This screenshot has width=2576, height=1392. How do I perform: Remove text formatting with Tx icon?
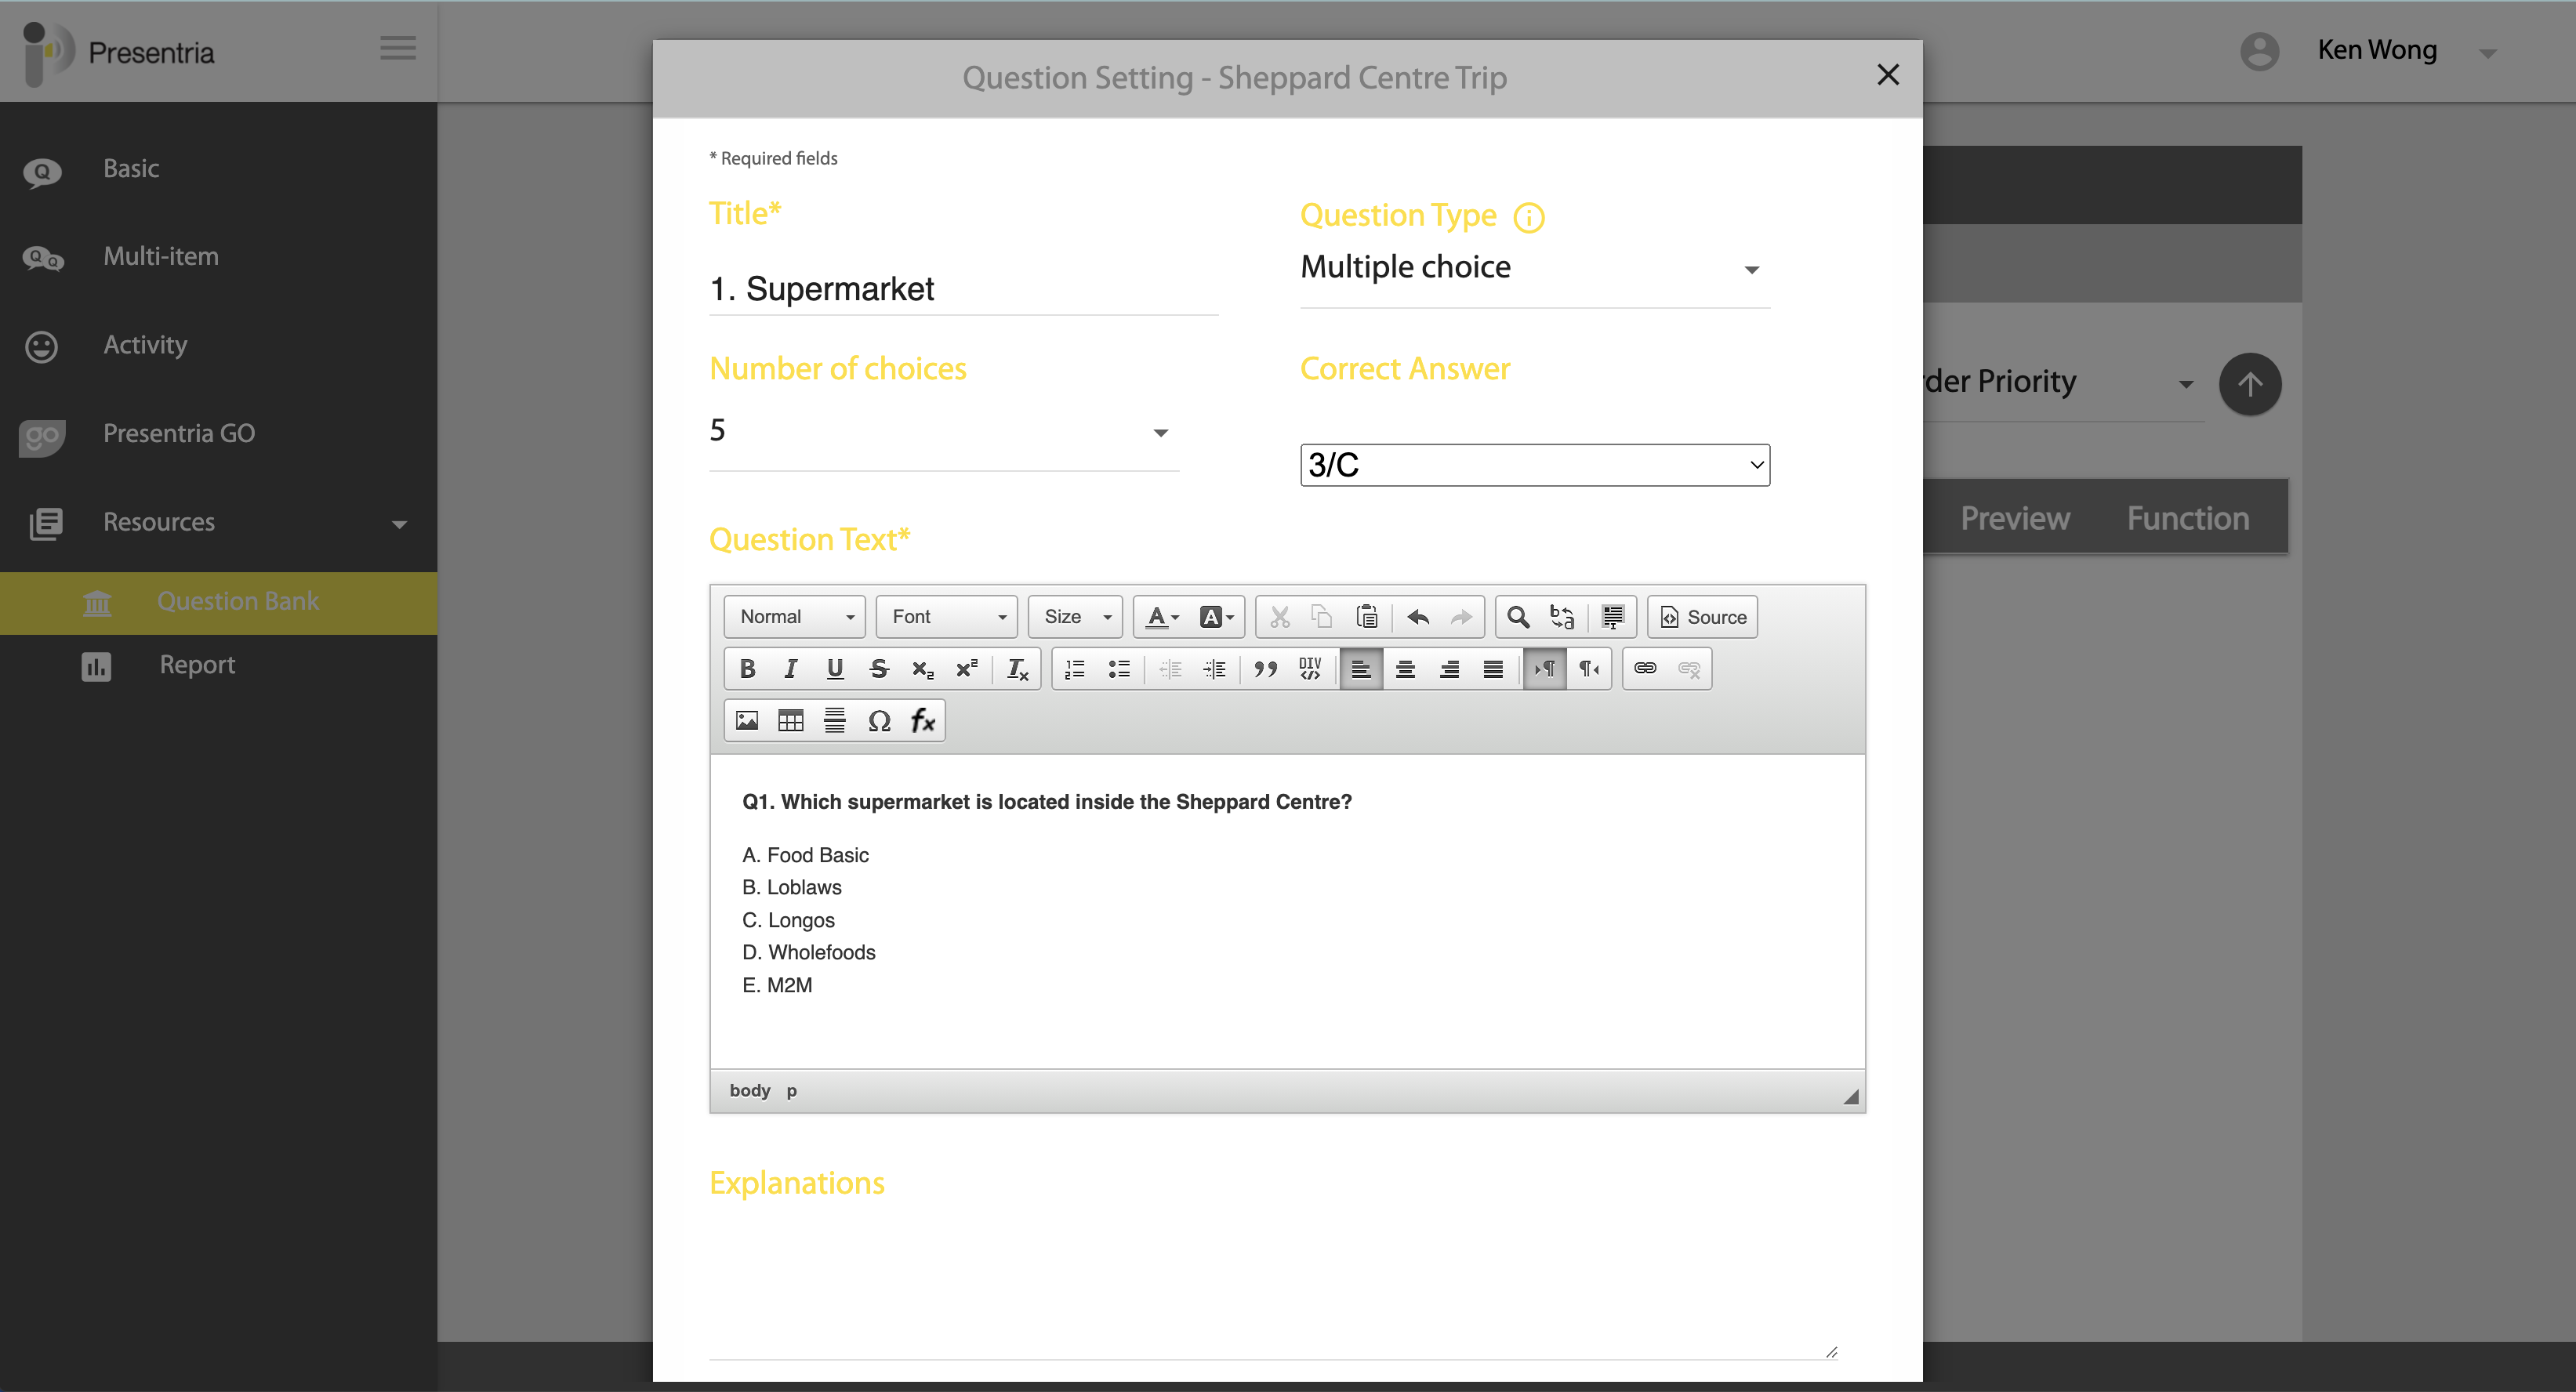(1017, 669)
